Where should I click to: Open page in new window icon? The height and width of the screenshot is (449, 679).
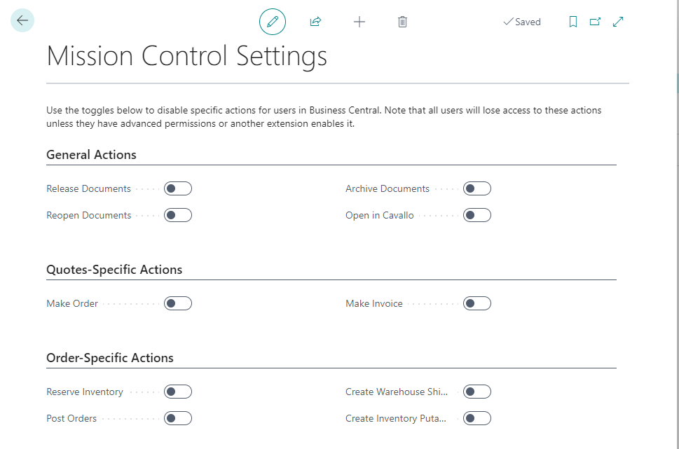[x=595, y=22]
